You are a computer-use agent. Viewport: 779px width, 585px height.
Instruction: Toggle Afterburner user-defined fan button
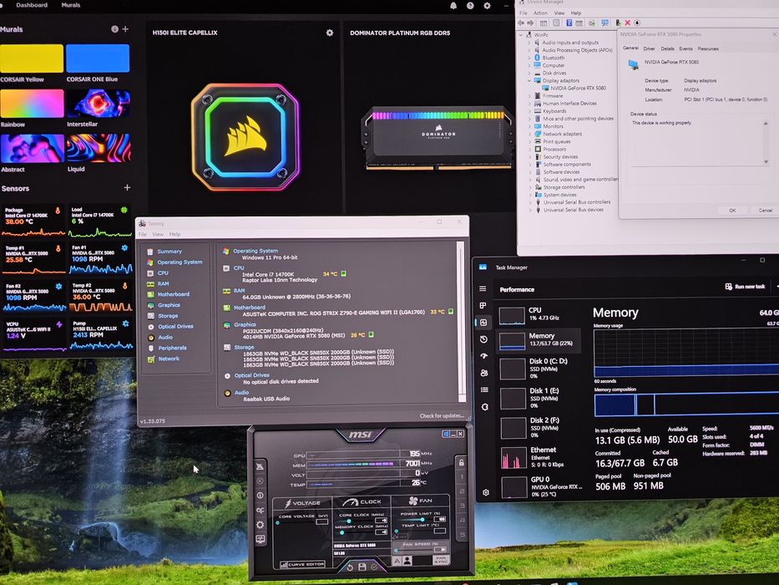tap(407, 561)
